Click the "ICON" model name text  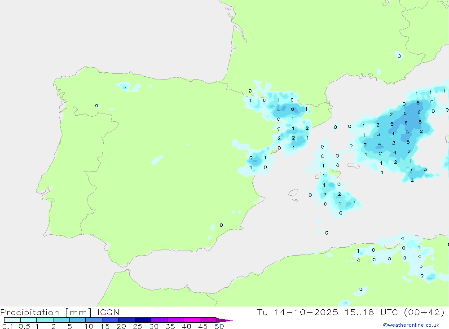[108, 312]
